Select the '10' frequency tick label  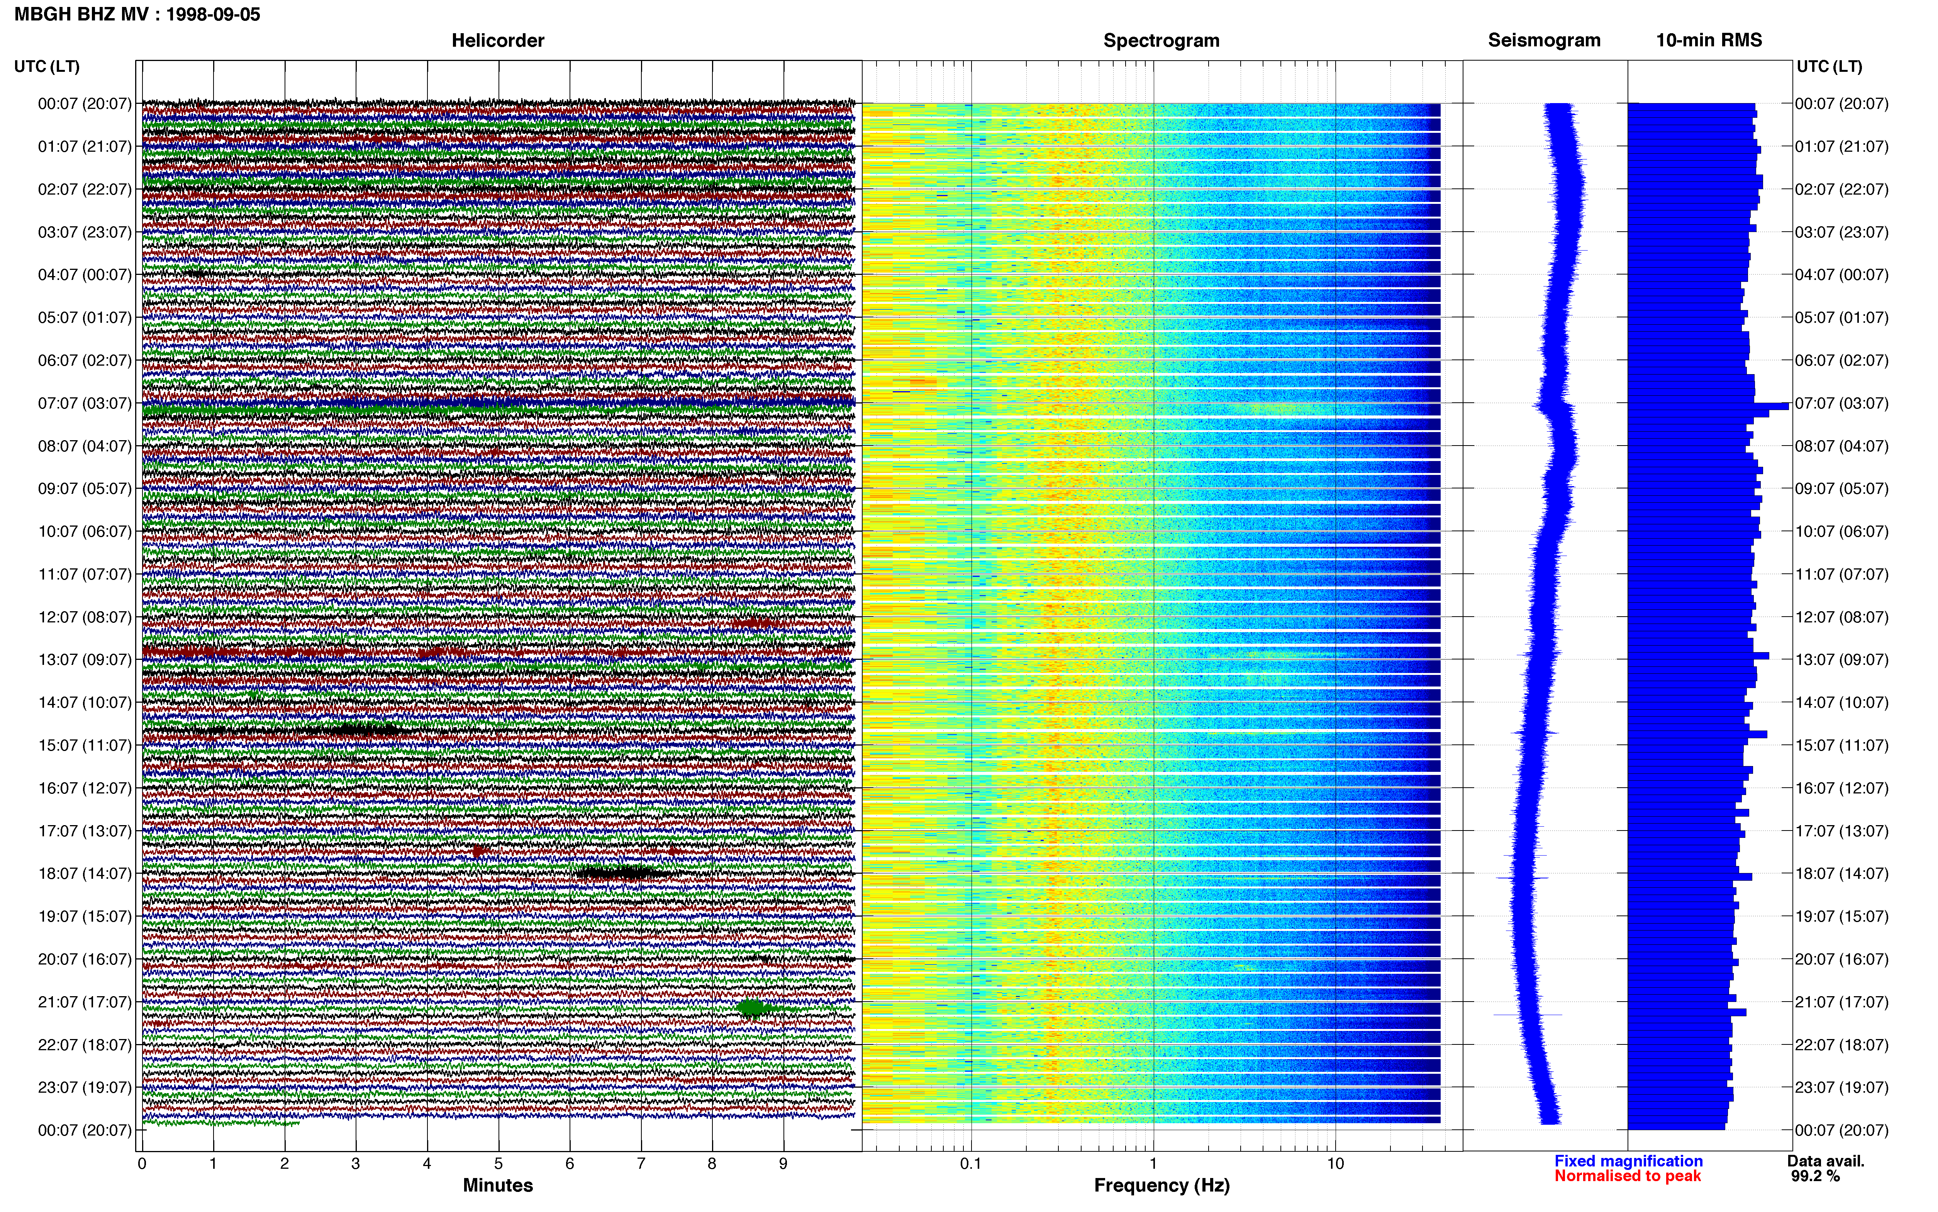coord(1335,1163)
